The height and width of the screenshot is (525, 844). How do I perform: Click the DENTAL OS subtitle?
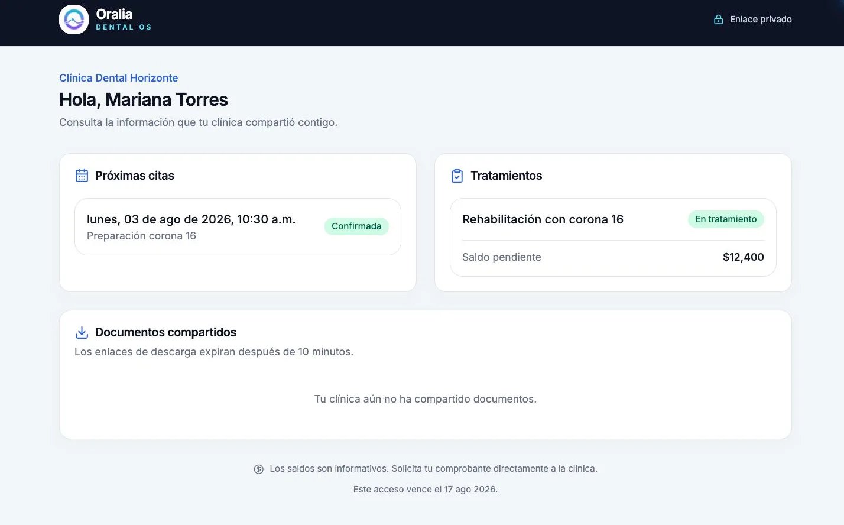point(124,27)
